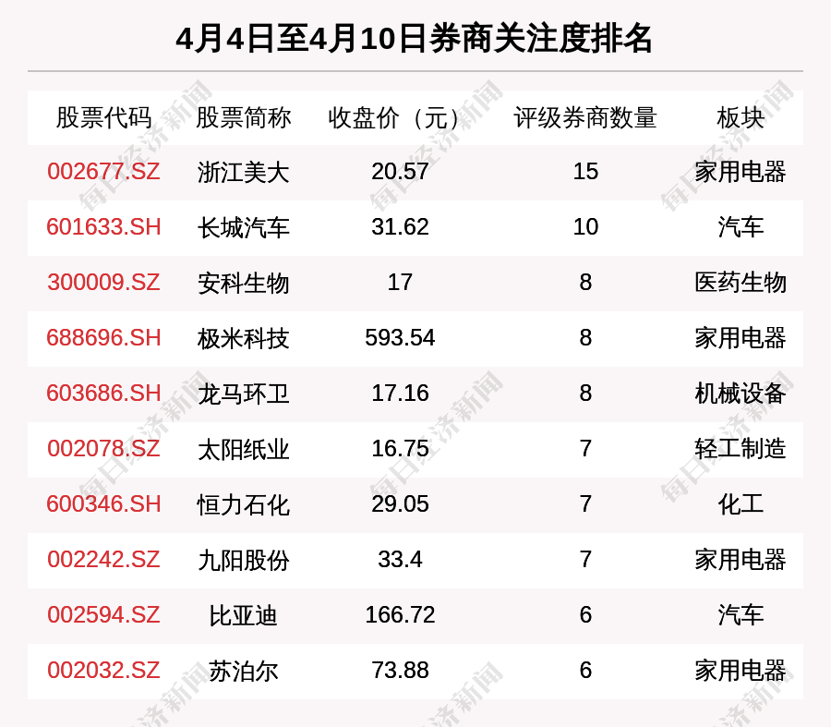Click stock code 300009.SZ
The width and height of the screenshot is (831, 727).
pyautogui.click(x=103, y=282)
